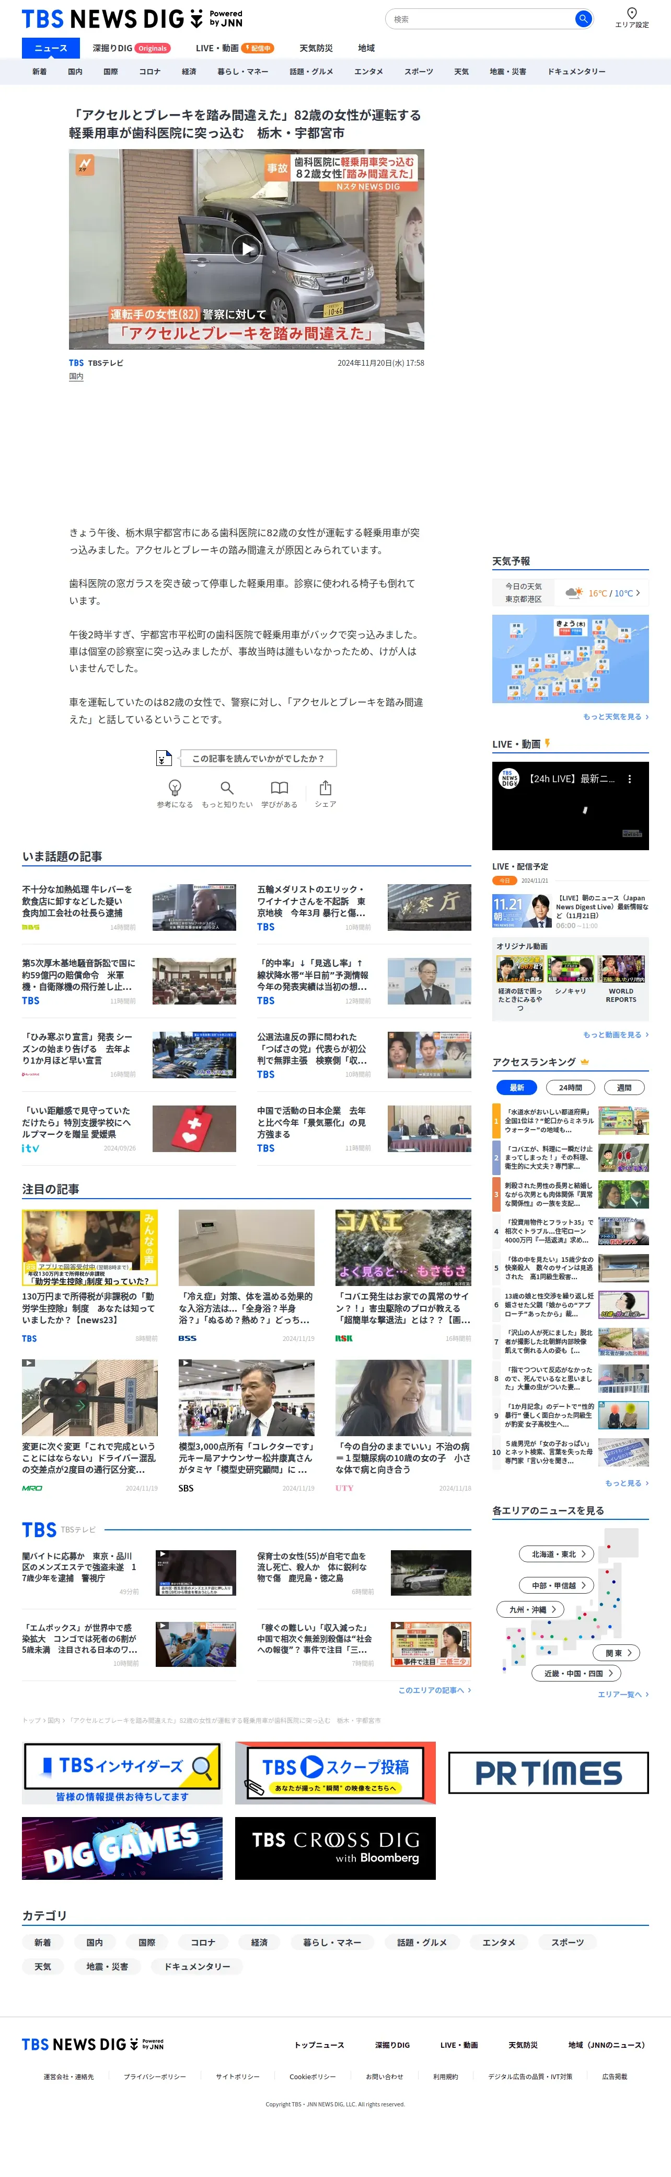Select the 最新 ranking filter

[516, 1088]
